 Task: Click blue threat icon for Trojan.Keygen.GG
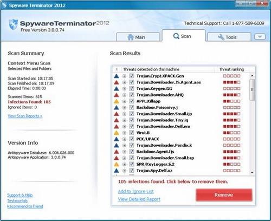pyautogui.click(x=117, y=89)
